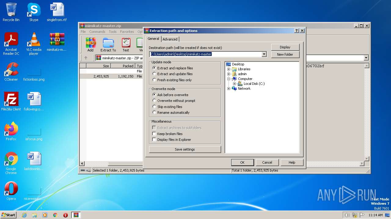Cancel the extraction dialog
This screenshot has height=219, width=391.
(x=267, y=162)
